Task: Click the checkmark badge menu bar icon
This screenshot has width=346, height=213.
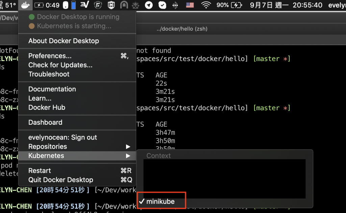Action: 162,5
